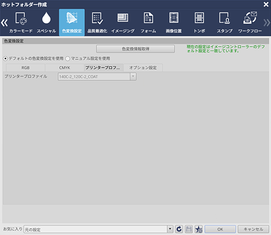Image resolution: width=271 pixels, height=235 pixels.
Task: Switch to the CMYK tab
Action: (64, 68)
